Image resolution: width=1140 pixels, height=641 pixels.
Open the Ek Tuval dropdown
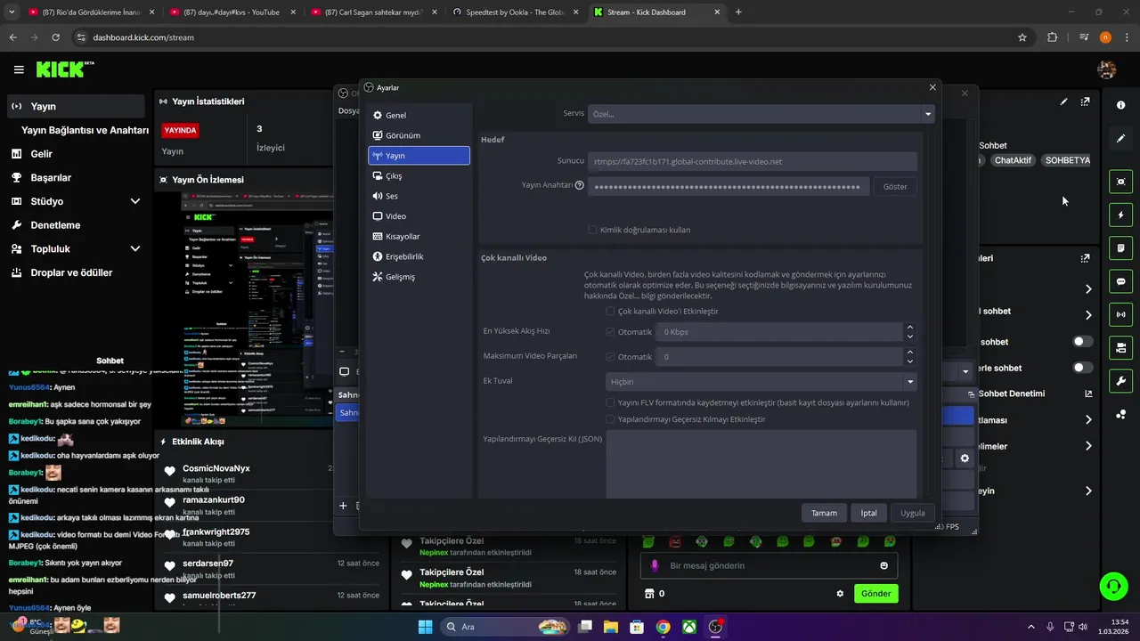[x=761, y=382]
